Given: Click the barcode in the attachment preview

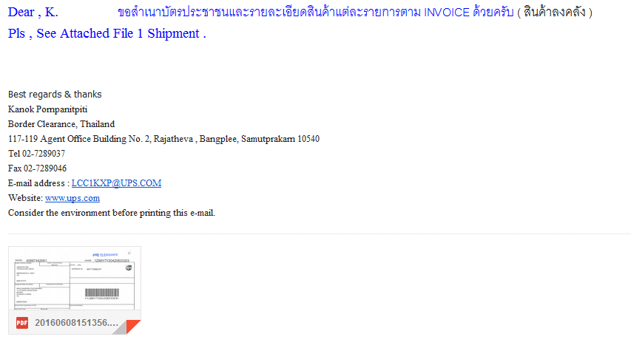Looking at the screenshot, I should (x=102, y=293).
